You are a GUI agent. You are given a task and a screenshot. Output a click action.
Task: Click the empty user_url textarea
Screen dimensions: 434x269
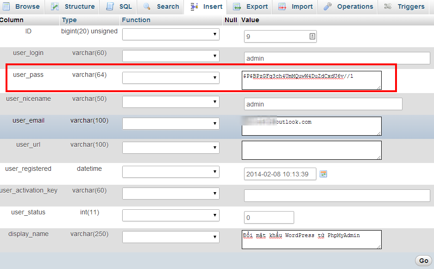[x=311, y=150]
